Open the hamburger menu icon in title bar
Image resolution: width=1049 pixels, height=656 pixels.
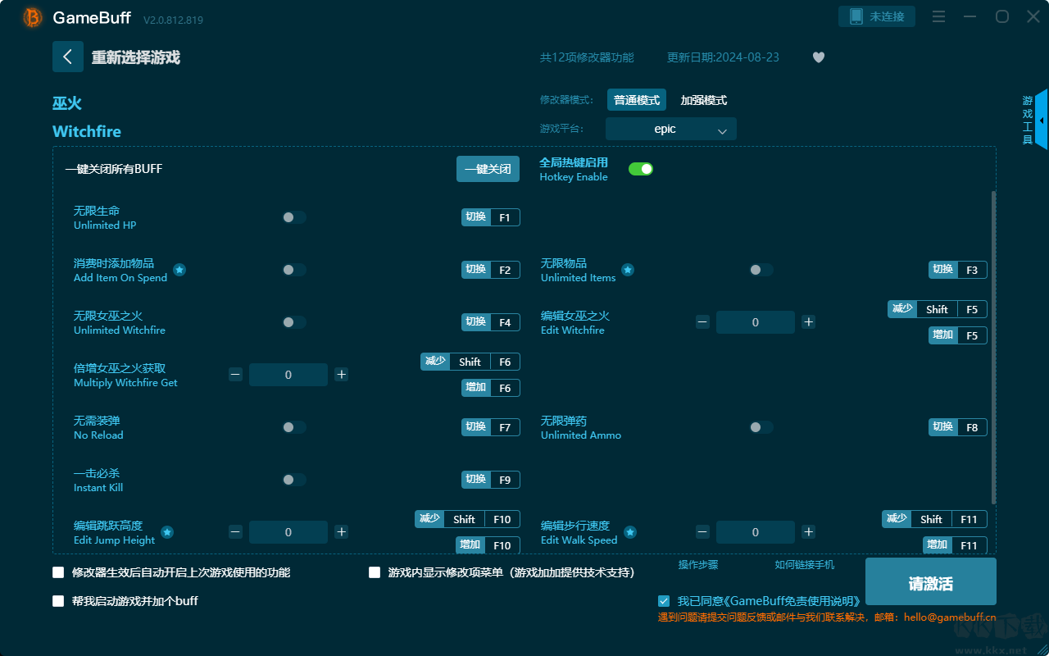939,16
